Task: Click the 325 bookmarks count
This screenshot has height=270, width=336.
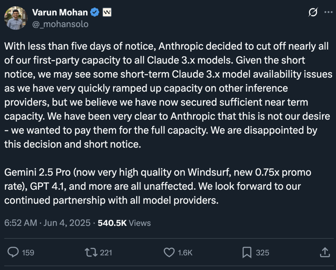Action: tap(263, 253)
